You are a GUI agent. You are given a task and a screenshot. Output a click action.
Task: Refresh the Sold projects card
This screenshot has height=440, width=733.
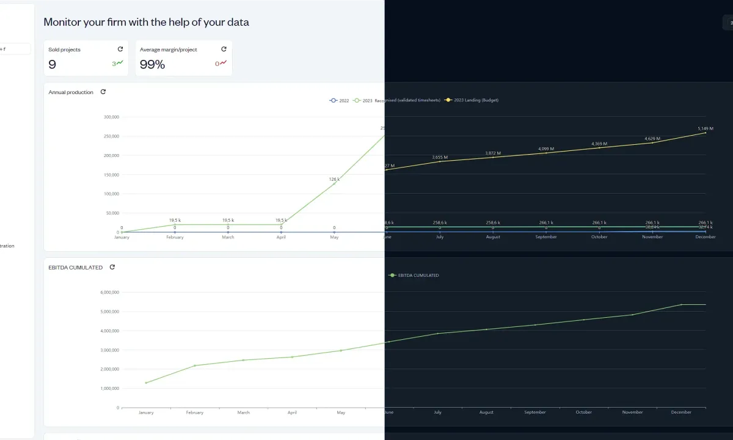(120, 49)
